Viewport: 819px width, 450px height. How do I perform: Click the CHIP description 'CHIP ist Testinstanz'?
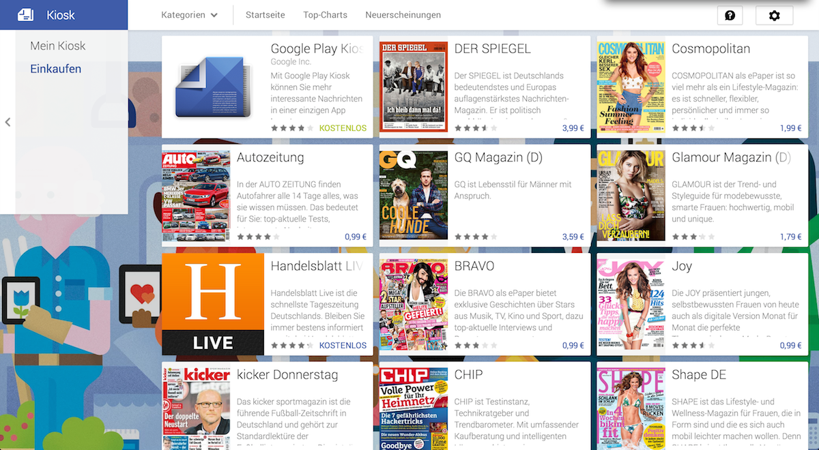point(517,424)
